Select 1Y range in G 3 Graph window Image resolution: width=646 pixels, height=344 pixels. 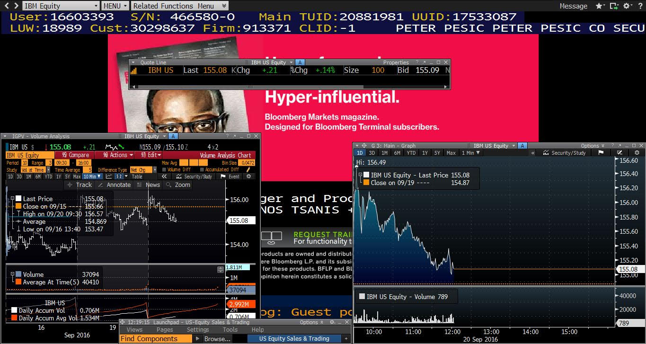pos(425,152)
